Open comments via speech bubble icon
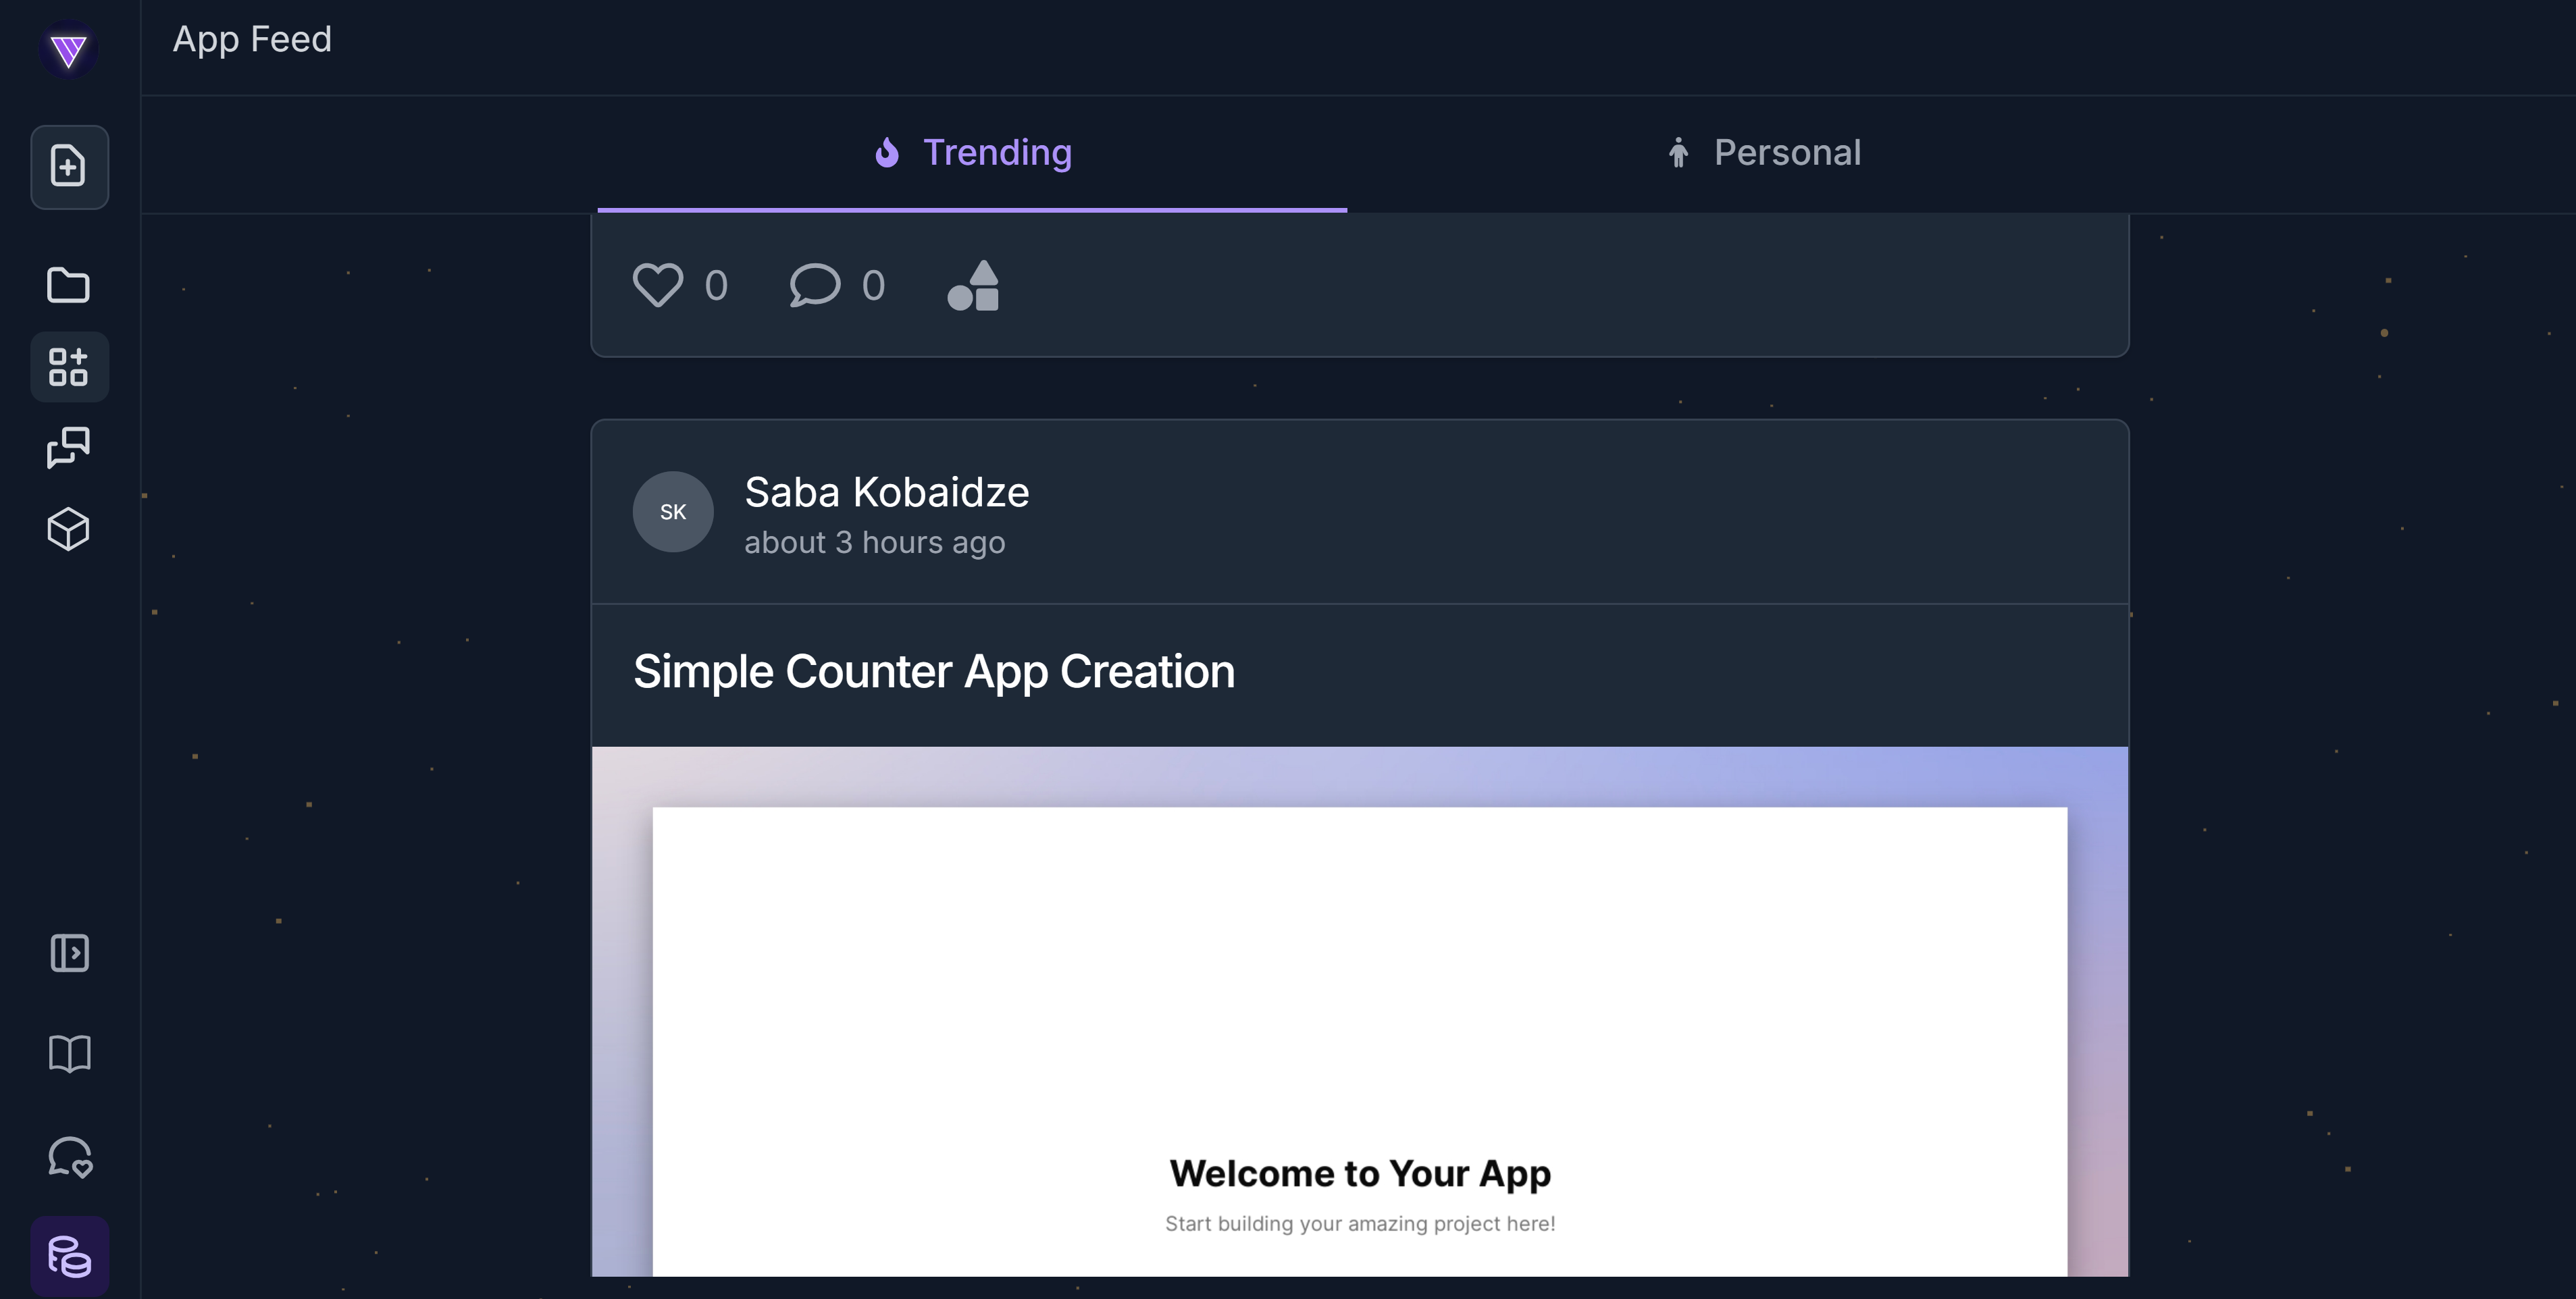The image size is (2576, 1299). tap(815, 286)
